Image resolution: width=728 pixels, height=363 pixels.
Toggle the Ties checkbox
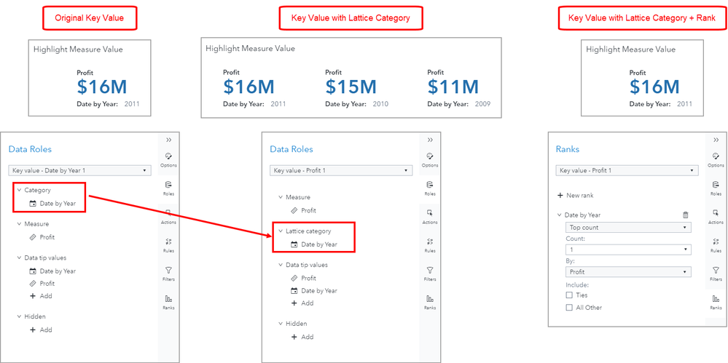[x=569, y=295]
